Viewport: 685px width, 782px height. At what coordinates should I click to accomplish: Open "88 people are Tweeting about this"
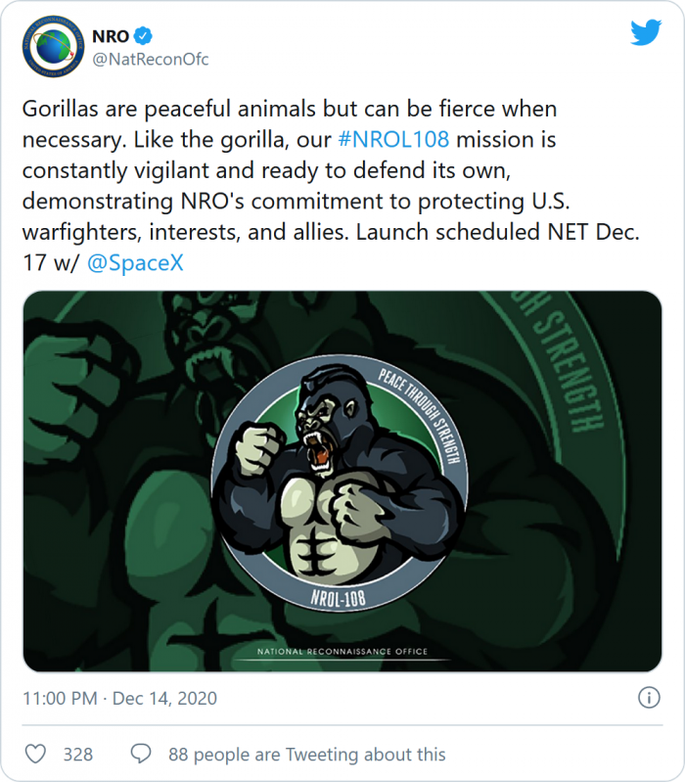click(306, 754)
